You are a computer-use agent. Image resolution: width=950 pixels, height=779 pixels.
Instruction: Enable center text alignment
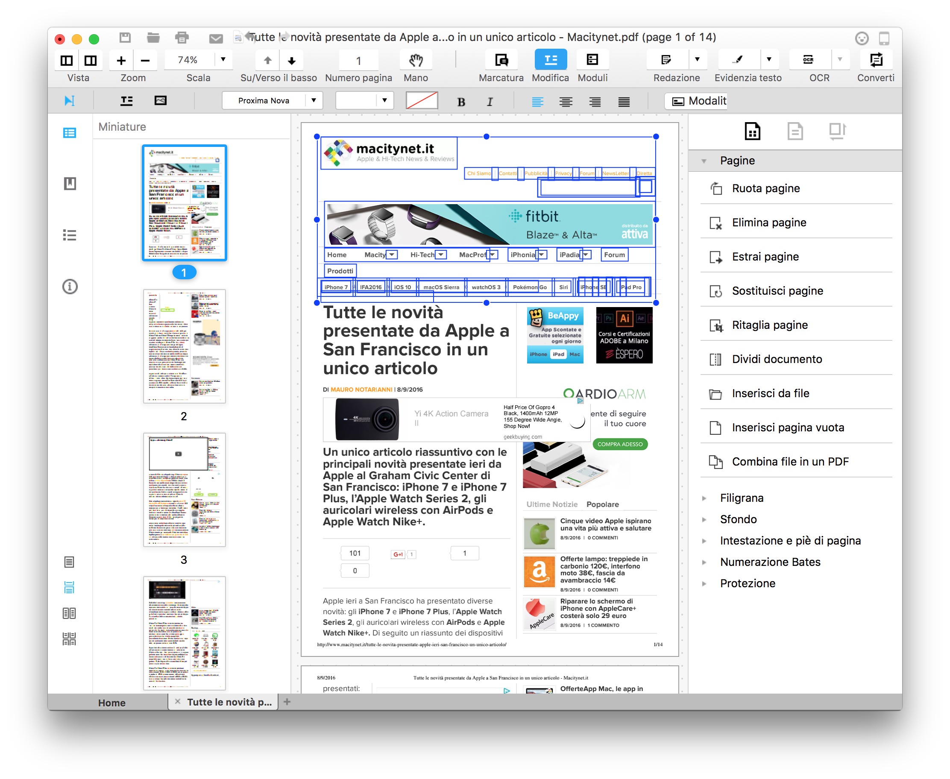tap(566, 102)
